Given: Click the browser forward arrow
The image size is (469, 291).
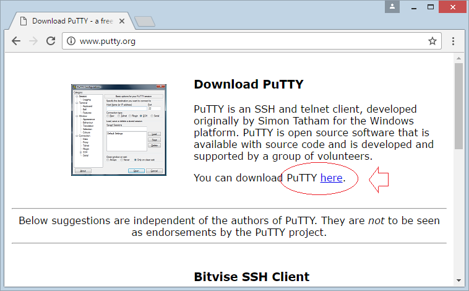Looking at the screenshot, I should pos(33,41).
